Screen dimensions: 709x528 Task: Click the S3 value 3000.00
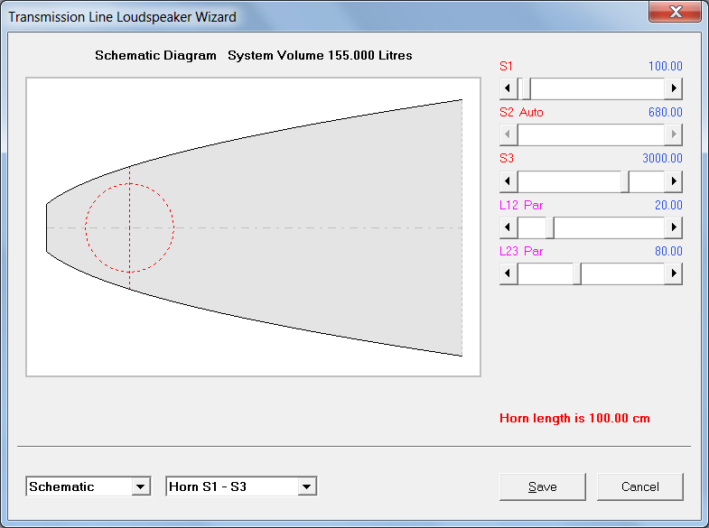point(662,159)
